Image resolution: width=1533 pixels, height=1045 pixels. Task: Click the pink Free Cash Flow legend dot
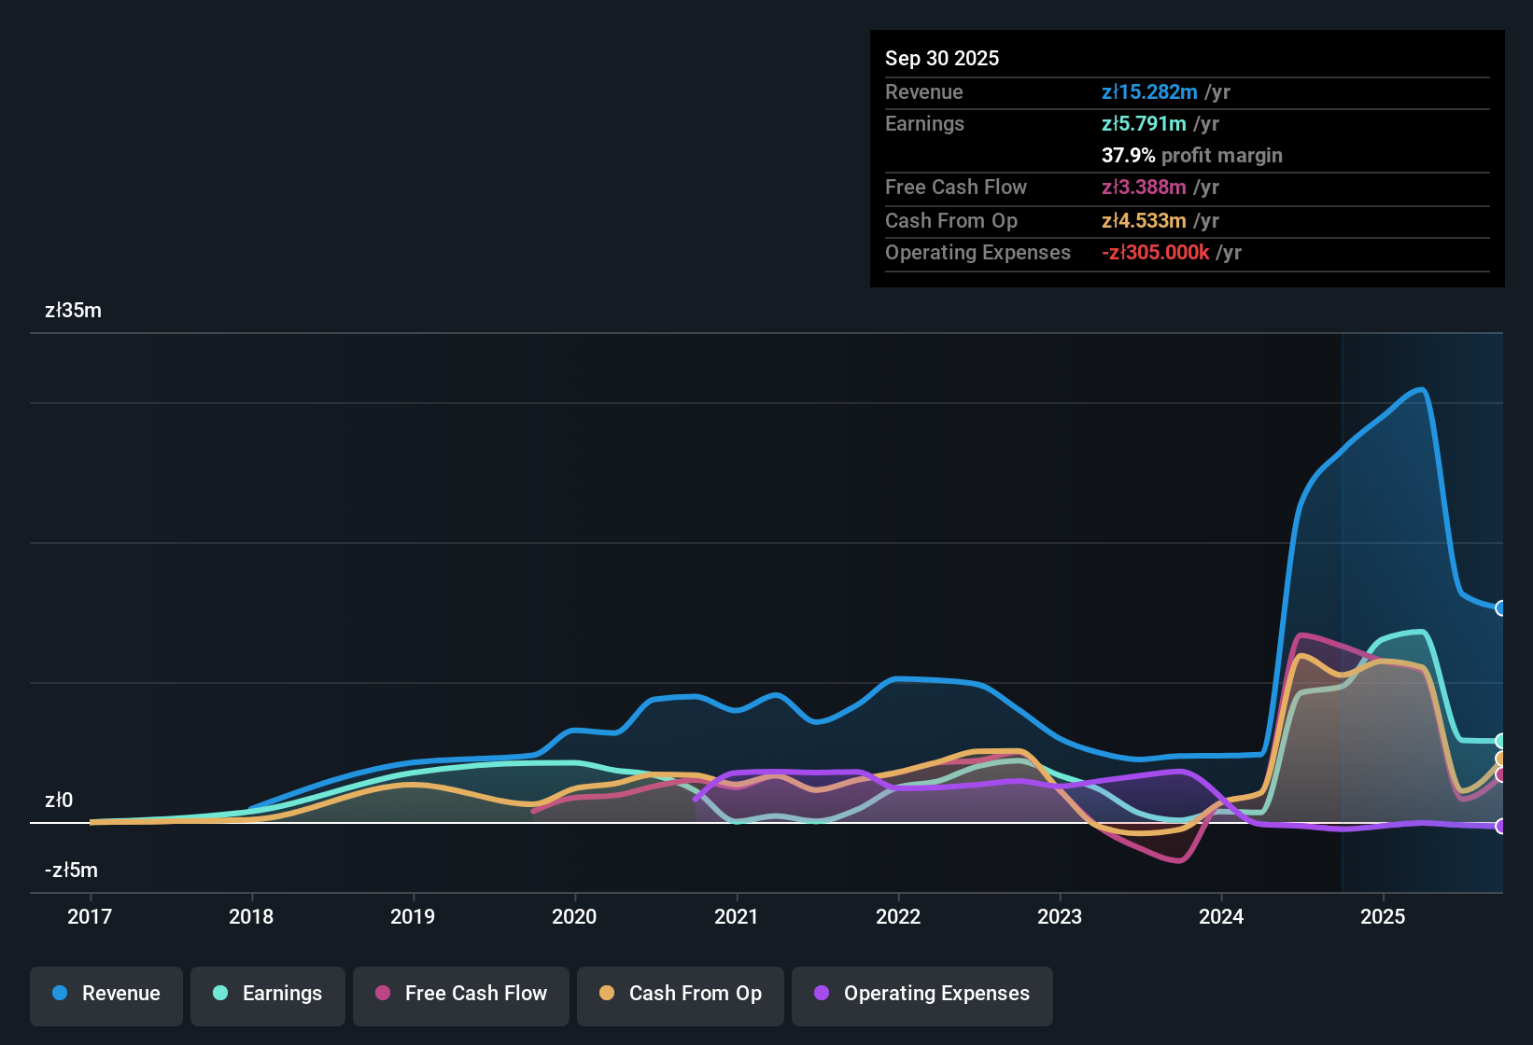[382, 994]
